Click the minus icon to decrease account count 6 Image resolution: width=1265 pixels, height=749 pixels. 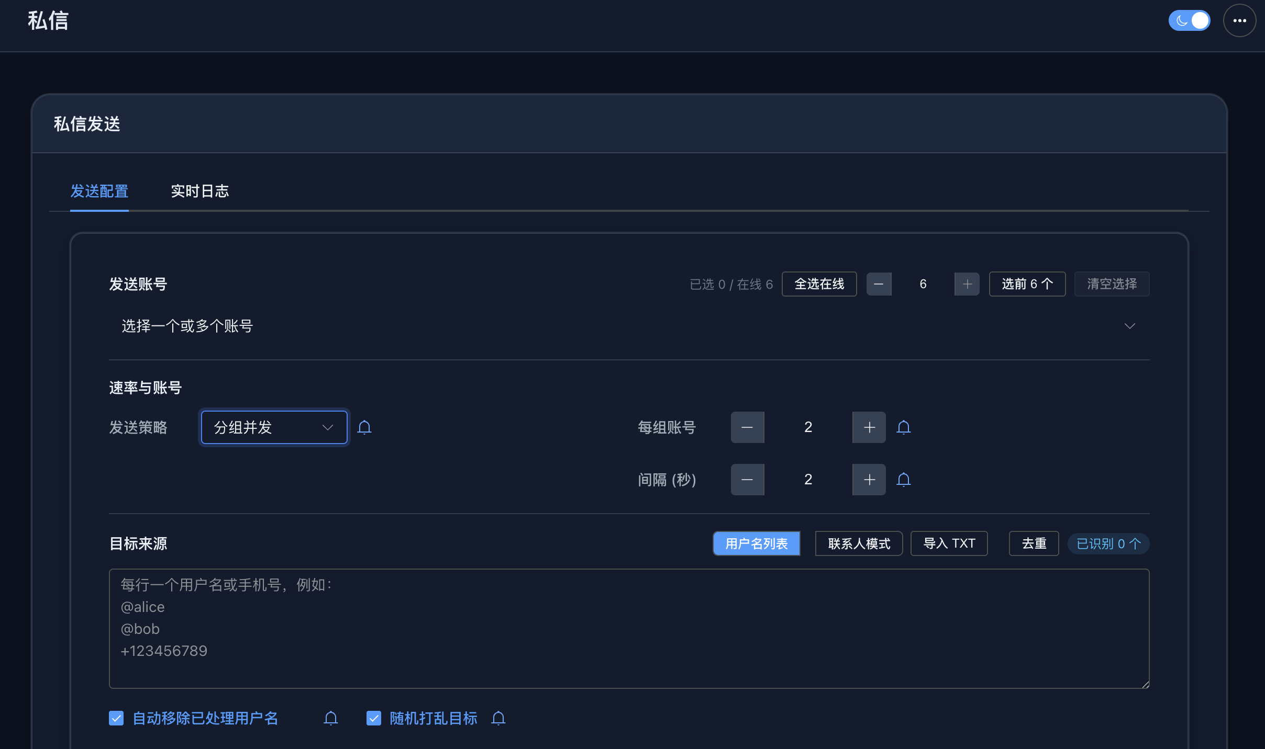[879, 283]
